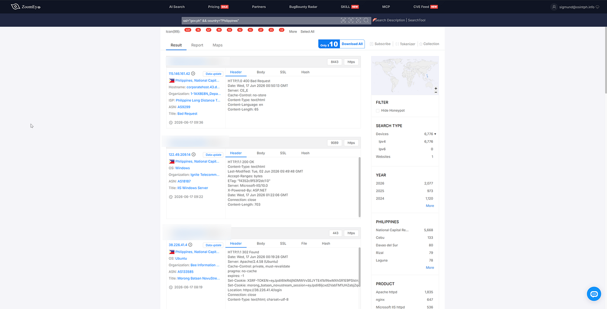Click the world map thumbnail

[405, 75]
